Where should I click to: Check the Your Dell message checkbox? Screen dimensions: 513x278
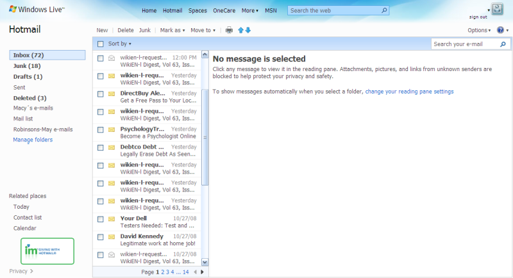(x=101, y=219)
